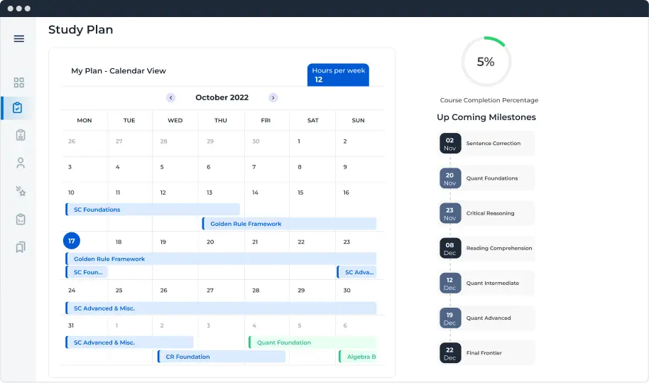Open SC Advanced & Misc. event on October 24 week

click(221, 308)
